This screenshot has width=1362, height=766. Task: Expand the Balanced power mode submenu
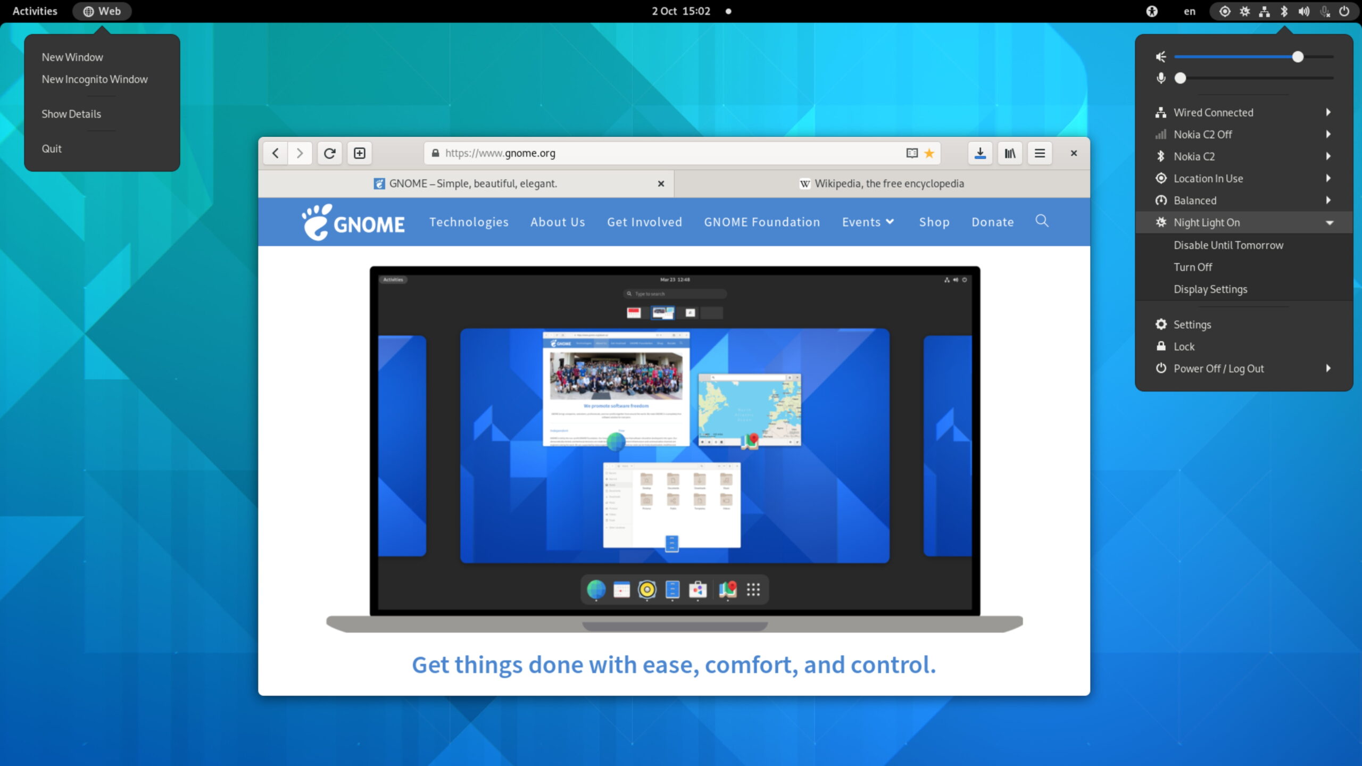[x=1244, y=200]
